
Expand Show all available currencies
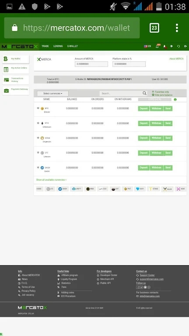point(51,180)
